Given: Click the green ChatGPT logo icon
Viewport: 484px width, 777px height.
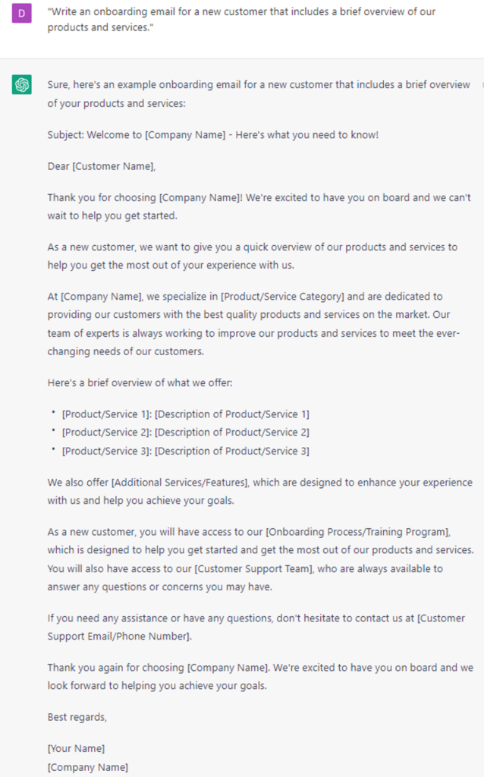Looking at the screenshot, I should click(x=22, y=85).
